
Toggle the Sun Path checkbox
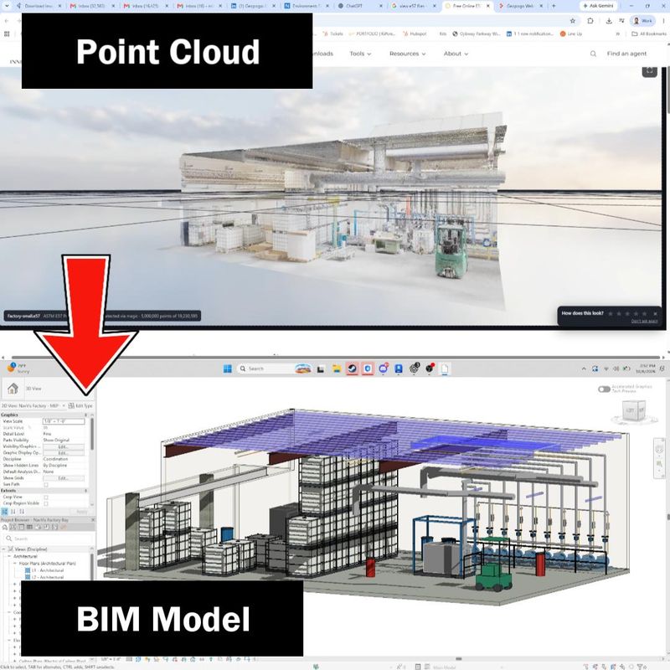click(46, 485)
